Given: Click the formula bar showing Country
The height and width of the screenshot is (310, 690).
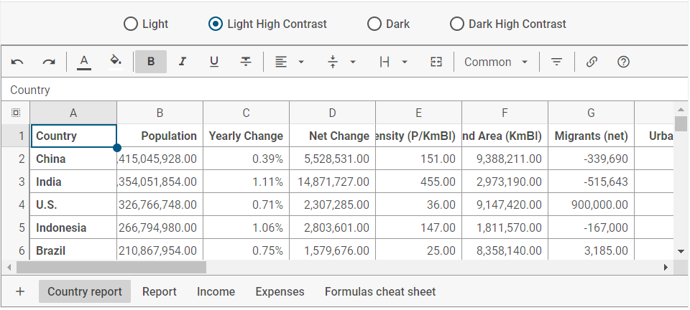Looking at the screenshot, I should click(x=344, y=90).
